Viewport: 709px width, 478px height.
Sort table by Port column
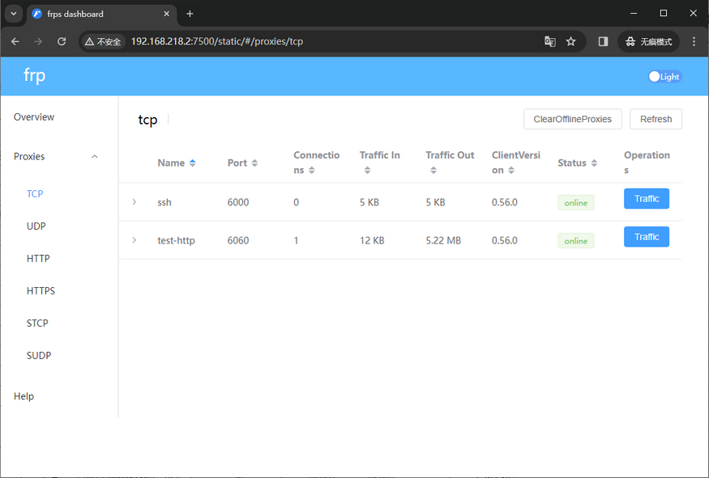pyautogui.click(x=242, y=163)
